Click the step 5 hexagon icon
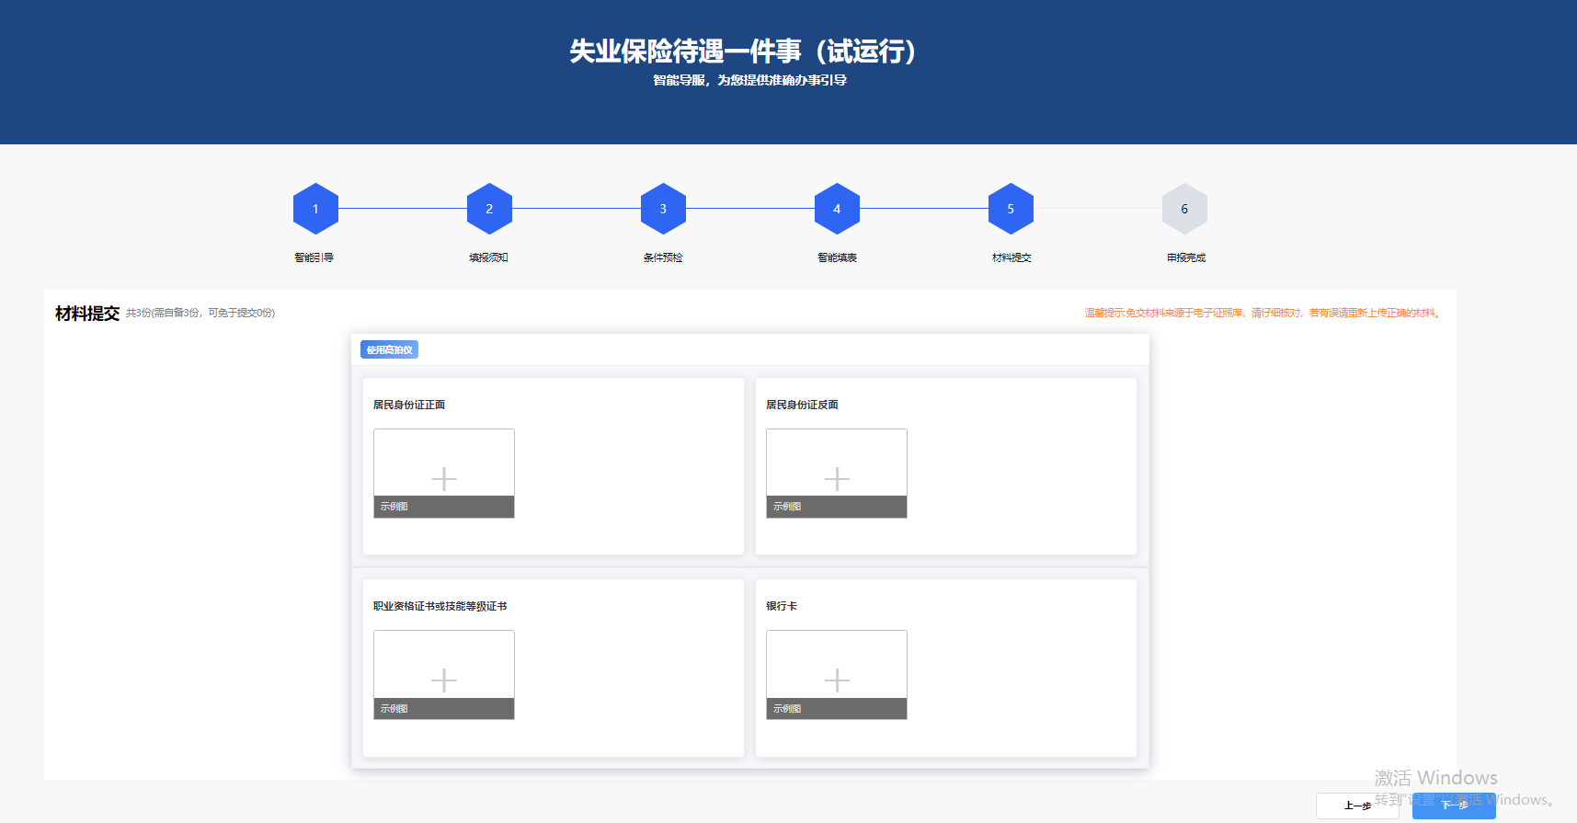1577x823 pixels. tap(1011, 209)
